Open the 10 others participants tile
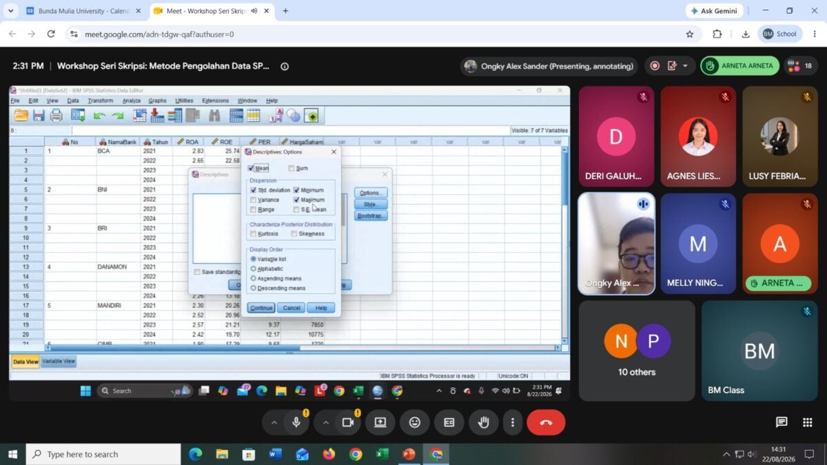Image resolution: width=827 pixels, height=465 pixels. click(637, 351)
